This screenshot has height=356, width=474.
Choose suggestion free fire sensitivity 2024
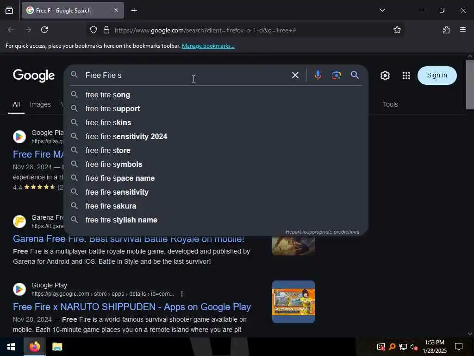pos(216,137)
